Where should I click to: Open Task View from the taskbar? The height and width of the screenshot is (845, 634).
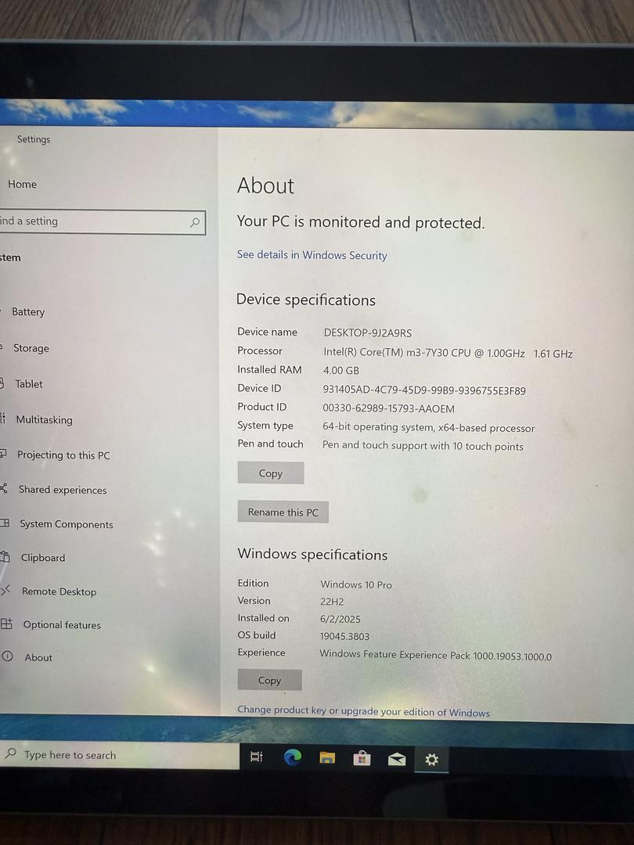pyautogui.click(x=257, y=757)
